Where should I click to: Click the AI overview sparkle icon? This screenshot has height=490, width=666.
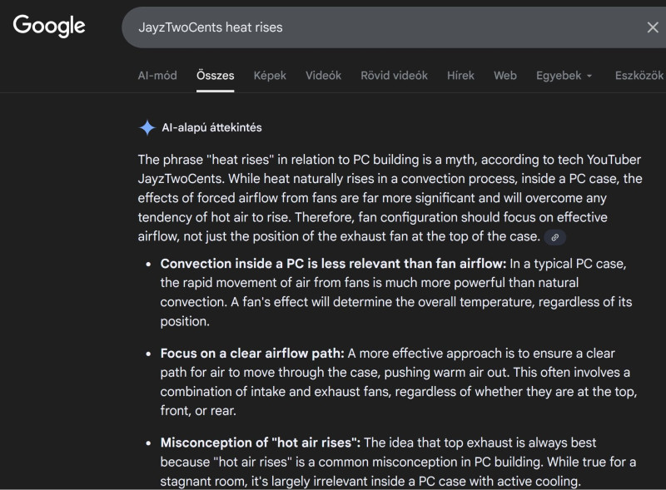(x=147, y=127)
